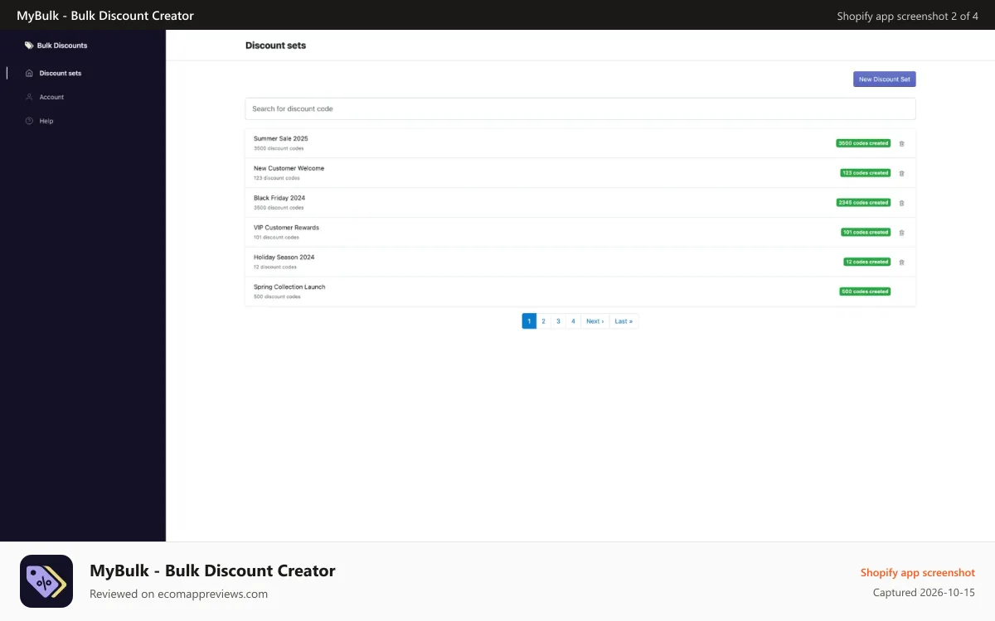Image resolution: width=995 pixels, height=621 pixels.
Task: Click the 3500 codes created badge
Action: [863, 143]
